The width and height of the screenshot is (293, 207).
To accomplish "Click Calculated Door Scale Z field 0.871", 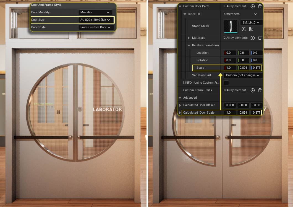I will [x=256, y=113].
